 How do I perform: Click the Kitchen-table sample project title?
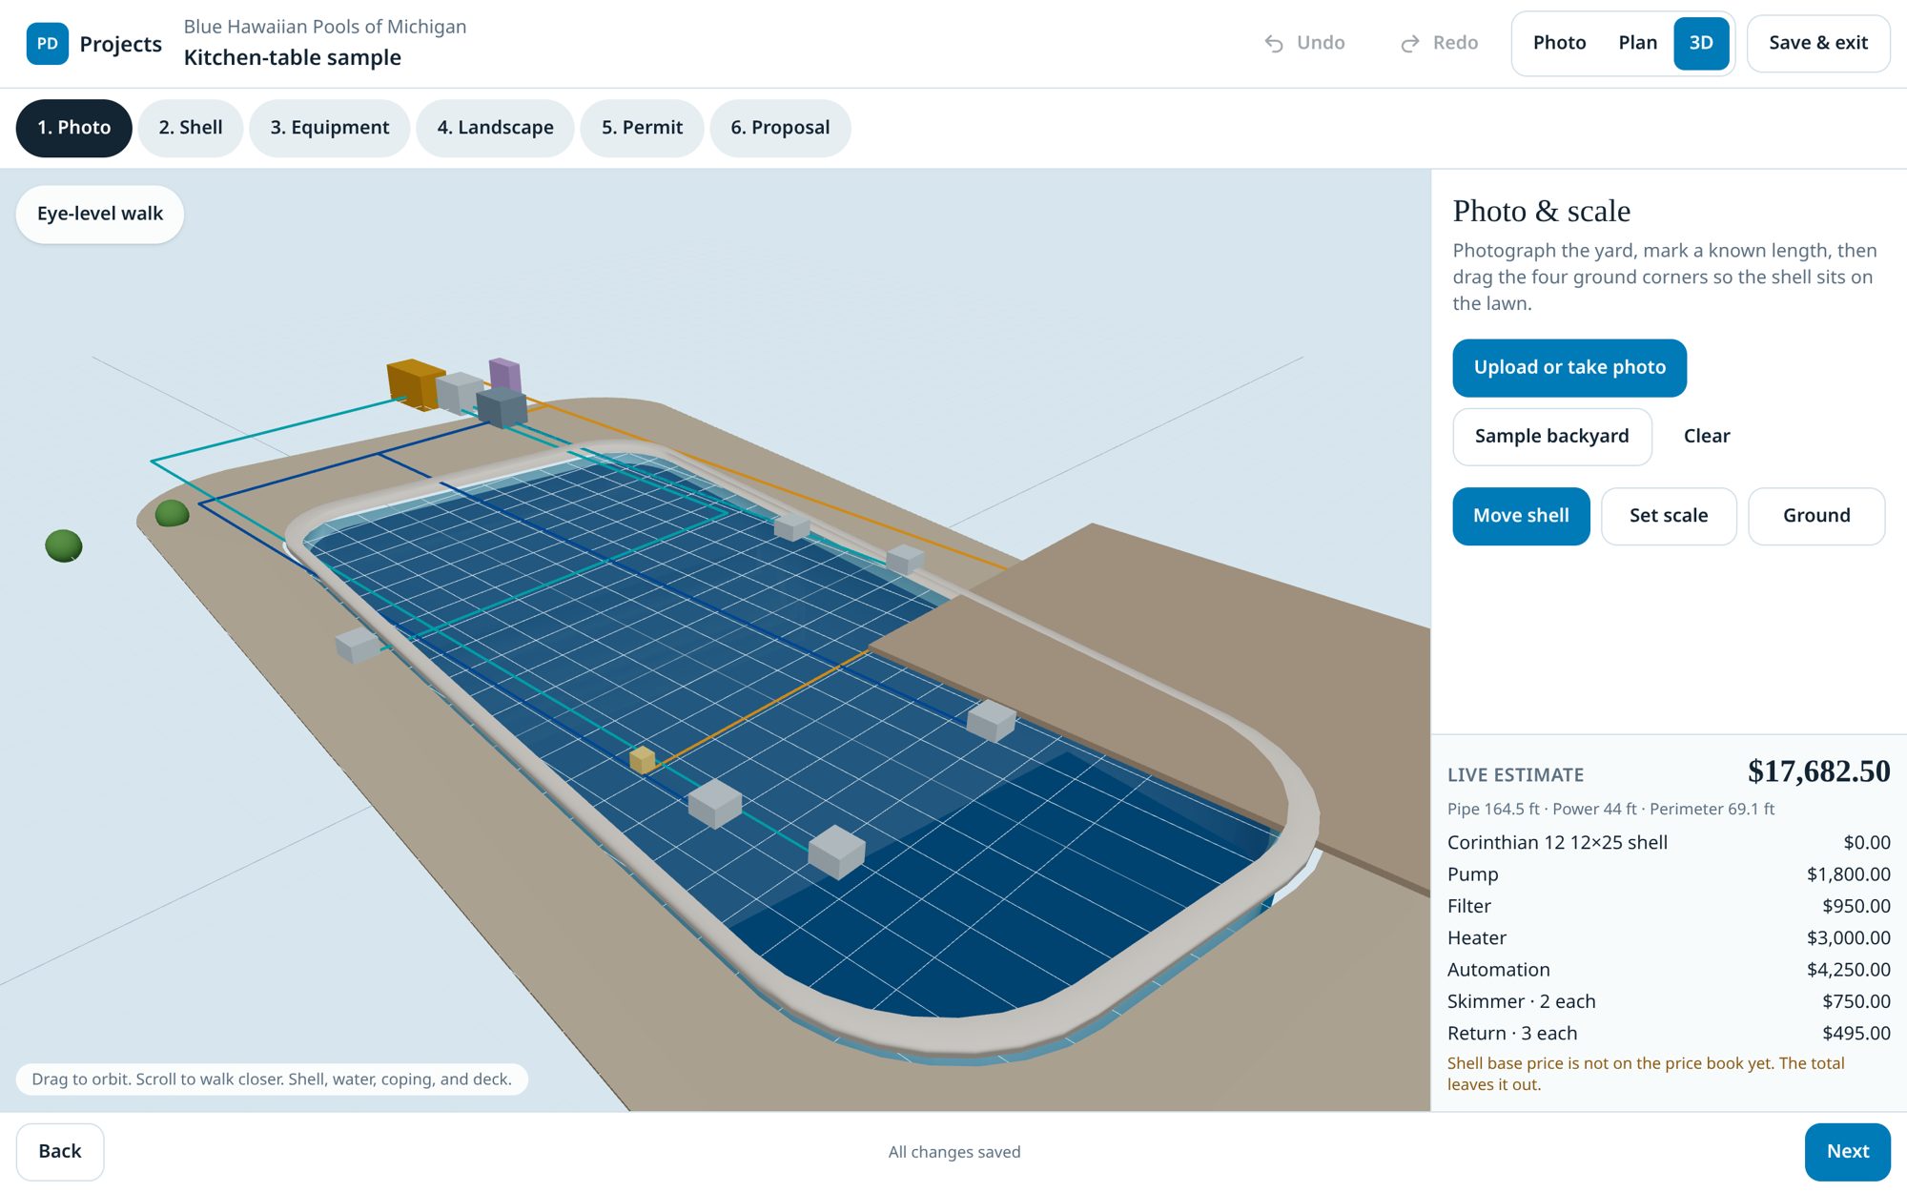point(292,58)
